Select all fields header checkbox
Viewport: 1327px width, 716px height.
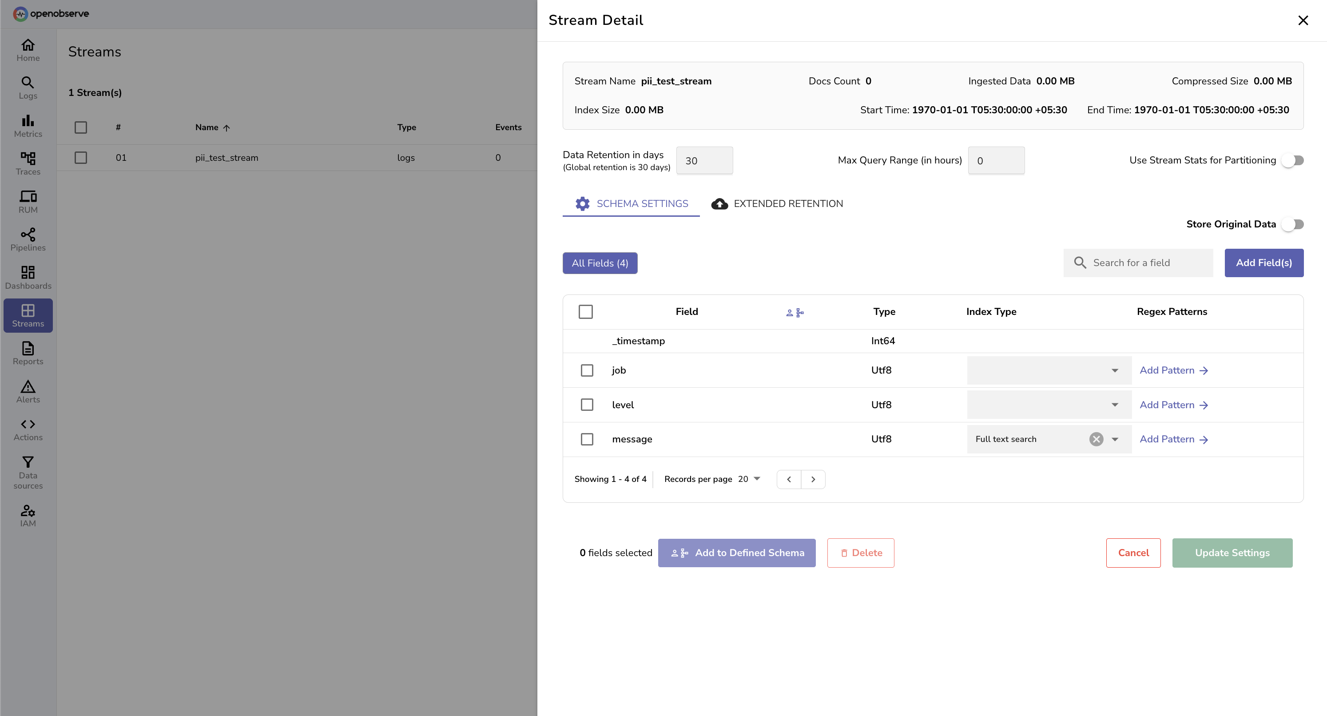point(586,312)
